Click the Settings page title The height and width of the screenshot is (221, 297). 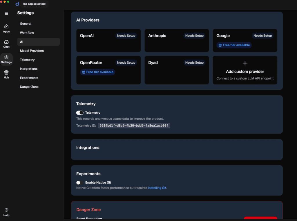(26, 13)
